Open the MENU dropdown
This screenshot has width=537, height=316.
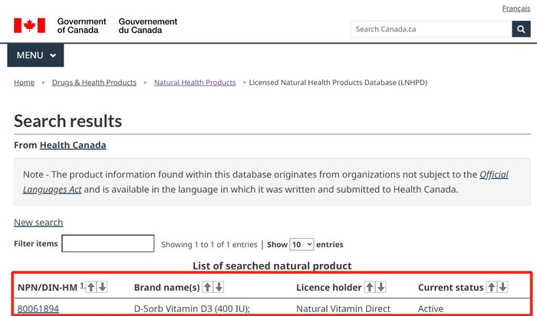pyautogui.click(x=36, y=55)
